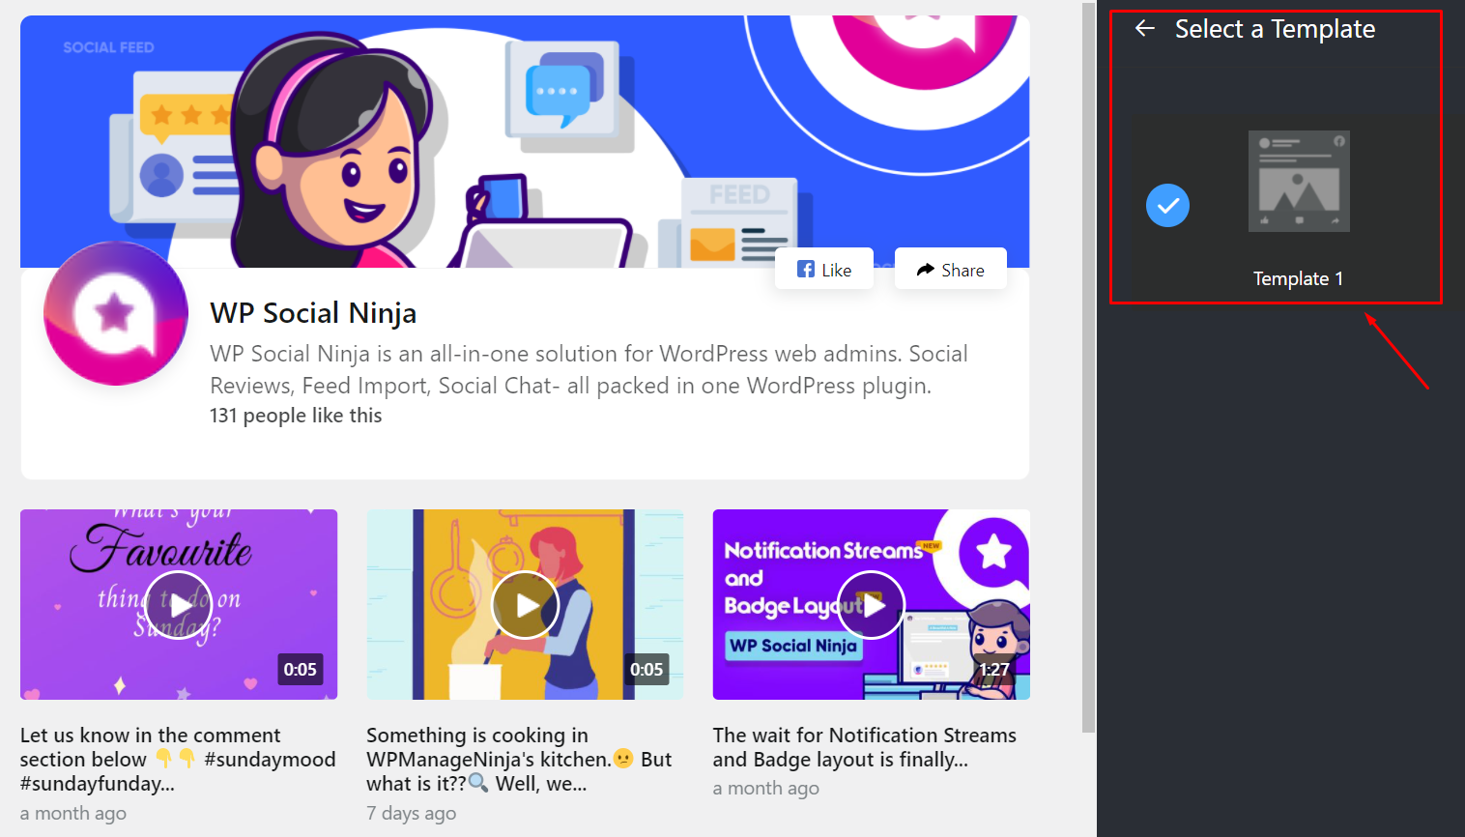Click the WP Social Ninja profile logo

[116, 313]
